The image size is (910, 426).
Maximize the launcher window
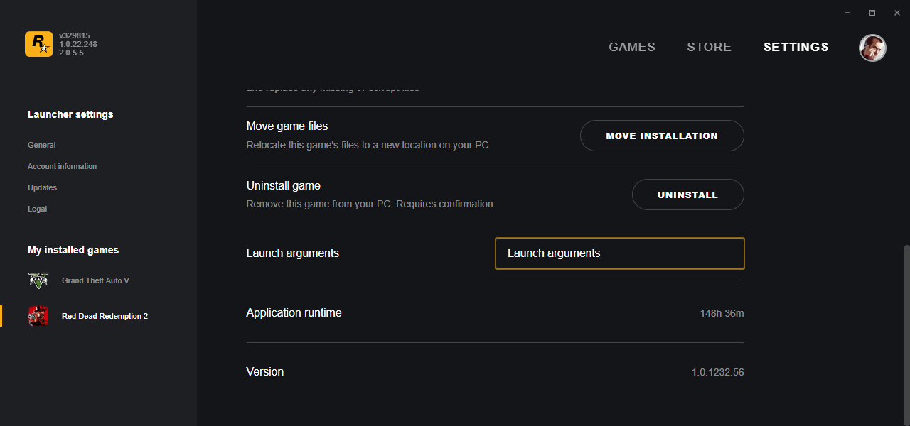tap(872, 13)
